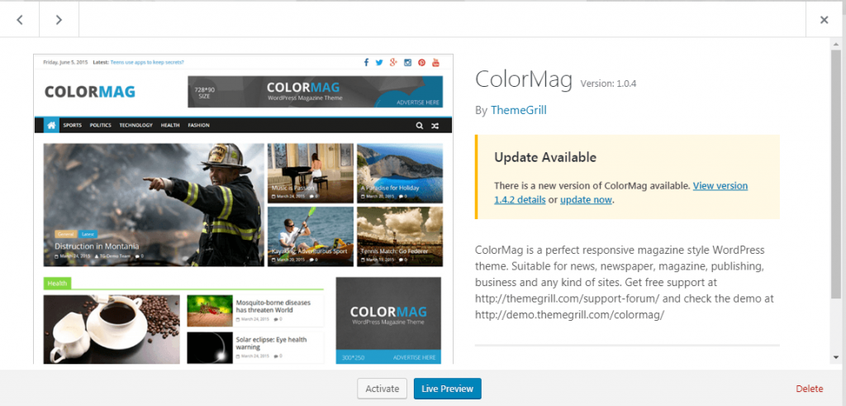Click Mosquito-borne diseases has threaten World headline
The image size is (846, 406).
pyautogui.click(x=273, y=307)
